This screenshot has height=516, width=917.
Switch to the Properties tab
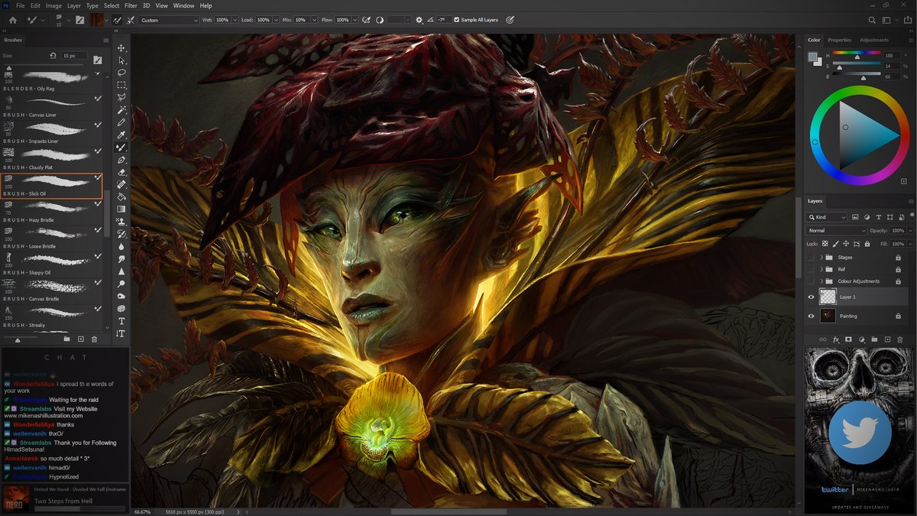[x=839, y=40]
